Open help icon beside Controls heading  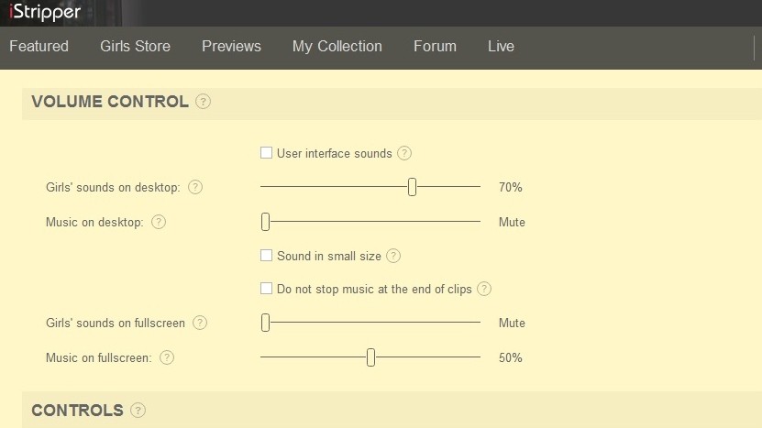coord(138,410)
